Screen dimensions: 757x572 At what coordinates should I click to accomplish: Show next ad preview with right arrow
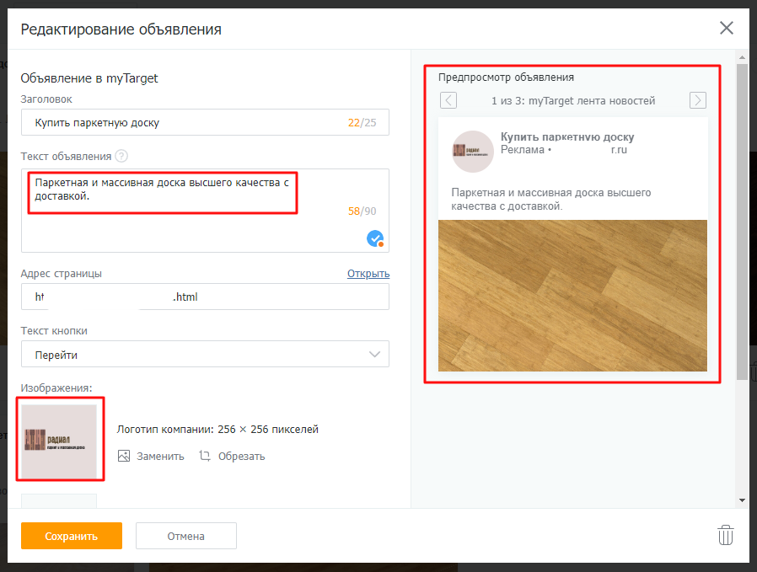pyautogui.click(x=698, y=100)
